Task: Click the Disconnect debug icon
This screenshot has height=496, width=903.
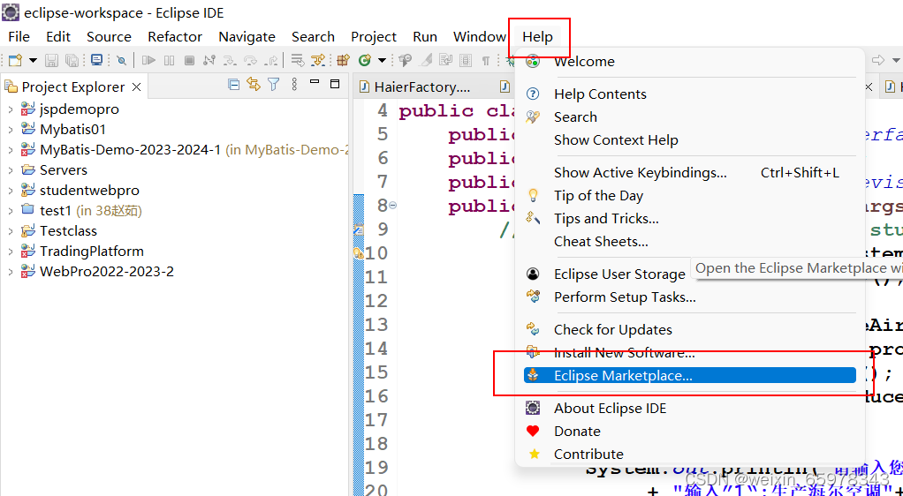Action: [x=209, y=60]
